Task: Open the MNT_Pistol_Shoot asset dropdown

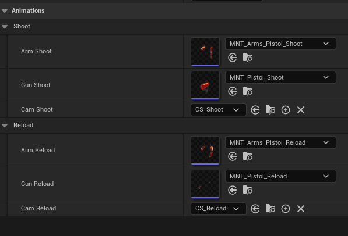Action: coord(280,77)
